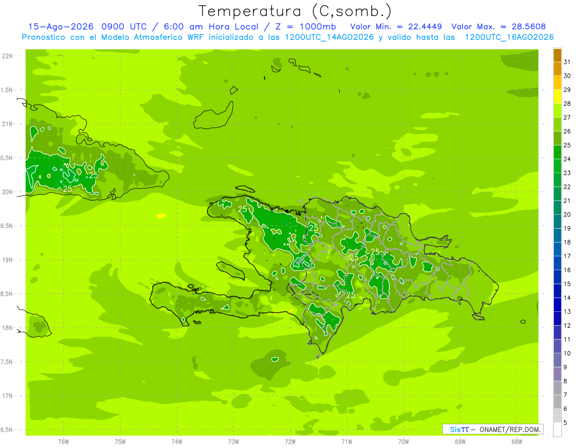Pick the light-green swatch between 27 and 28

(557, 110)
